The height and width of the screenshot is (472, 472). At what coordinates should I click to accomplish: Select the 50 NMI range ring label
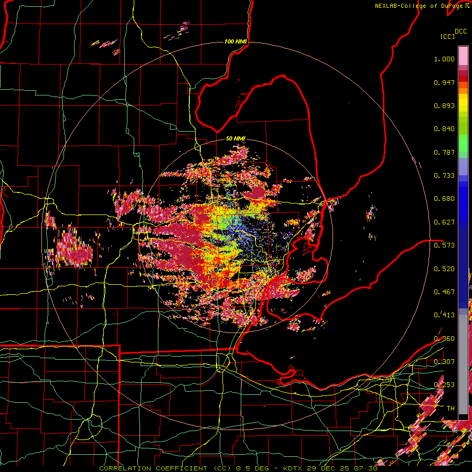pyautogui.click(x=235, y=138)
